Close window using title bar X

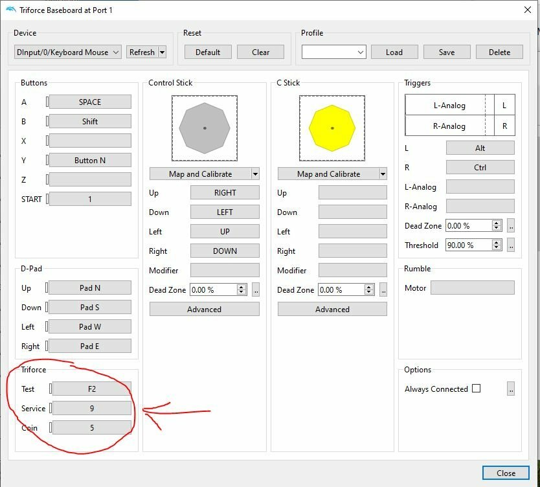(x=527, y=10)
